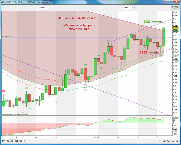This screenshot has height=145, width=181.
Task: Click the green 1.2423 target label
Action: (x=146, y=21)
